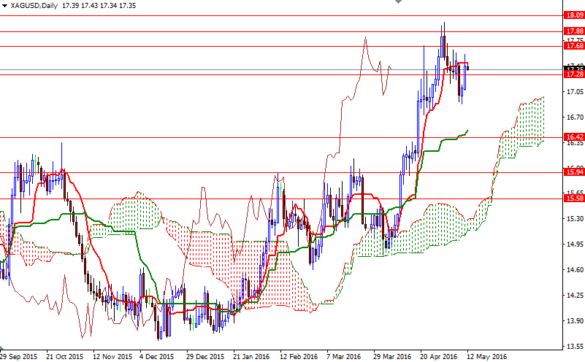Select the 17.28 price level label
Viewport: 585px width, 362px height.
pyautogui.click(x=574, y=74)
